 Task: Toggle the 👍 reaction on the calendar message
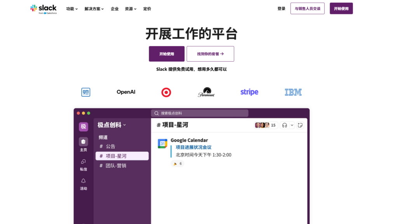(x=177, y=163)
